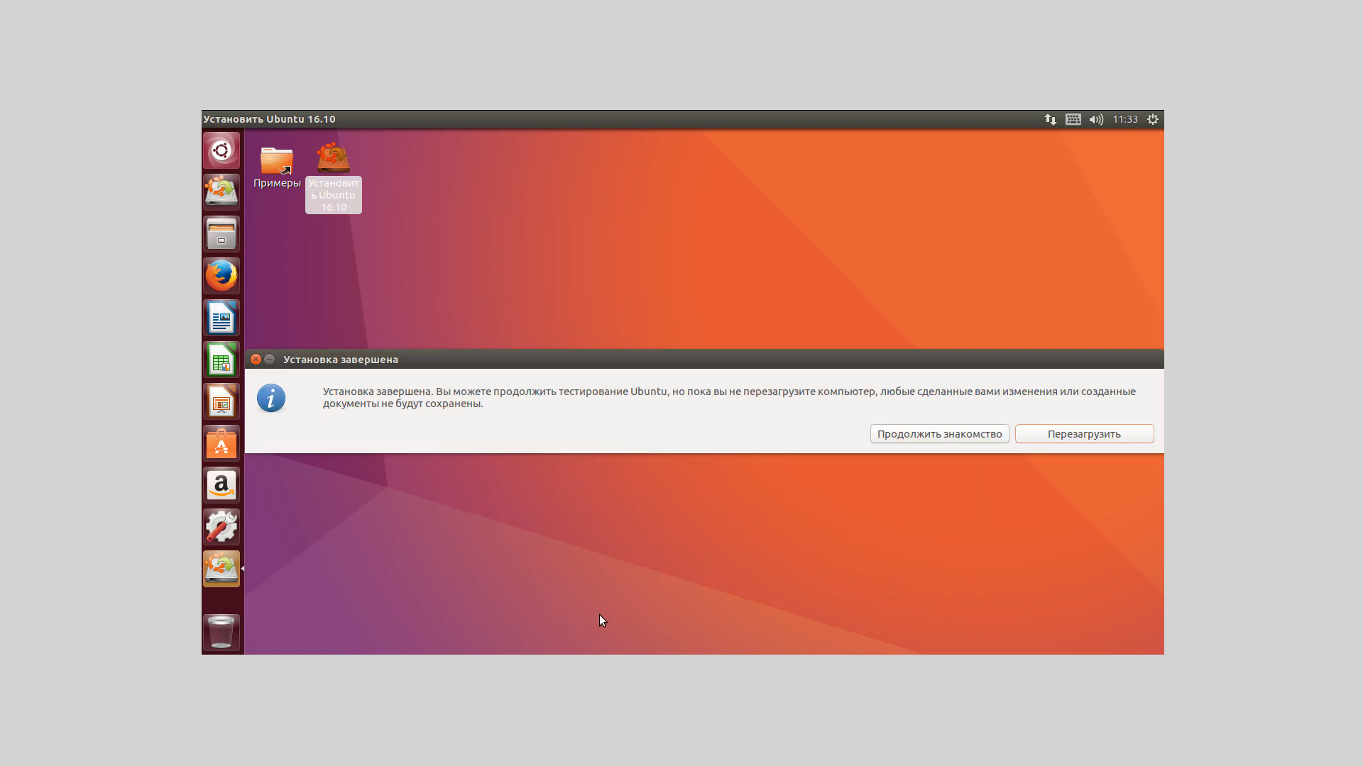This screenshot has width=1363, height=766.
Task: Open the clock showing 11:33
Action: click(1125, 119)
